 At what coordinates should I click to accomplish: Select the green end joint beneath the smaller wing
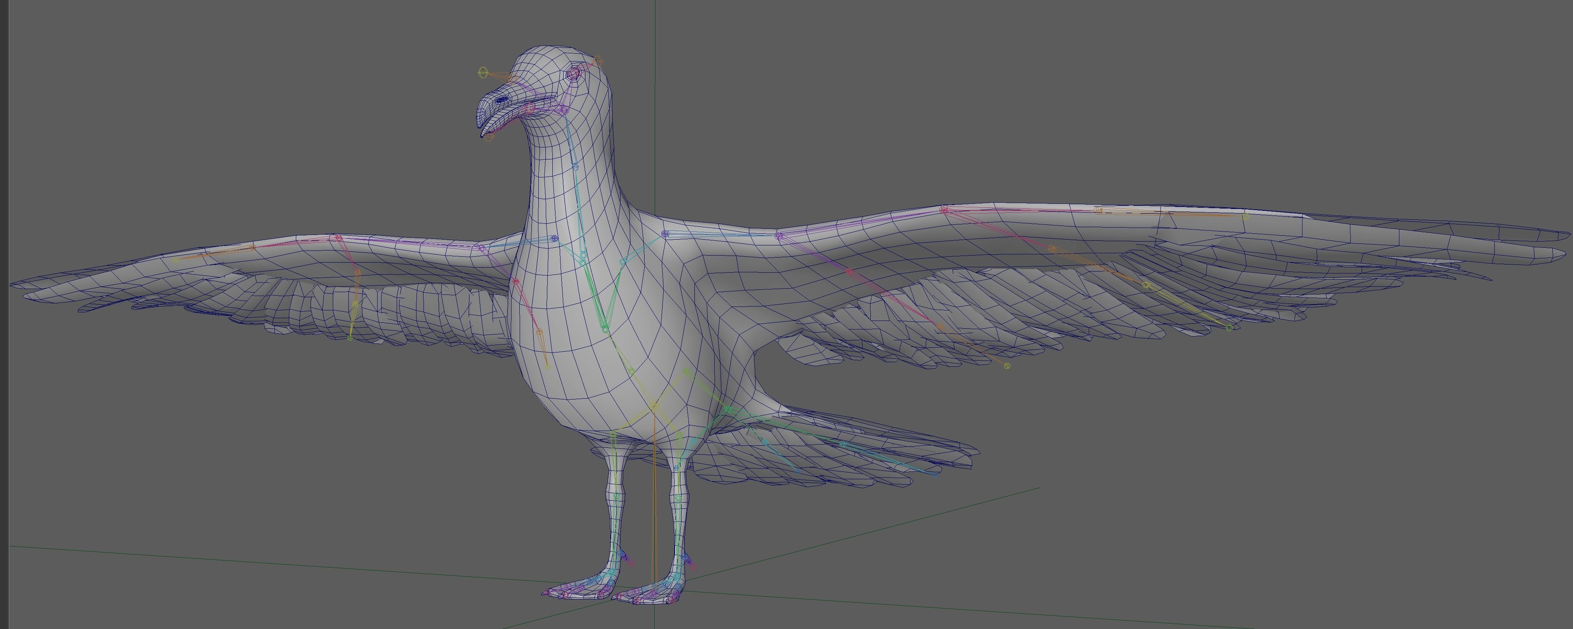click(350, 337)
